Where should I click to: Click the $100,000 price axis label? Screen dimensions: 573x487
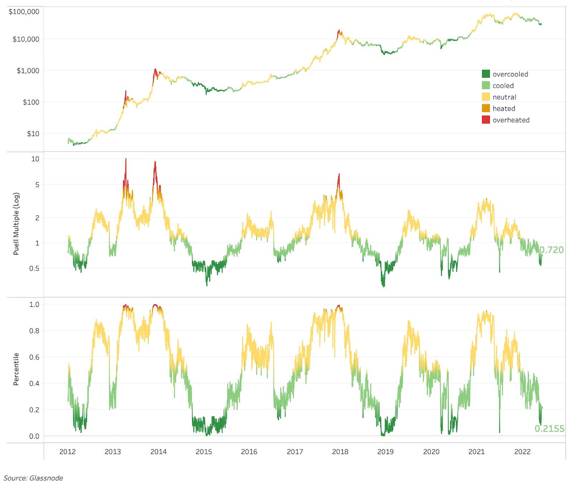pyautogui.click(x=24, y=12)
